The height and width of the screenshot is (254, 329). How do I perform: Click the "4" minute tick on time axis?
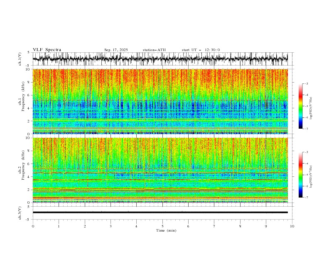coord(136,226)
